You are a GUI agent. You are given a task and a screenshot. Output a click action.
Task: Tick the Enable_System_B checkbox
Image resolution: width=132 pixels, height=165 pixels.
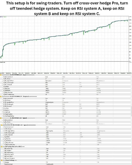click(2, 98)
